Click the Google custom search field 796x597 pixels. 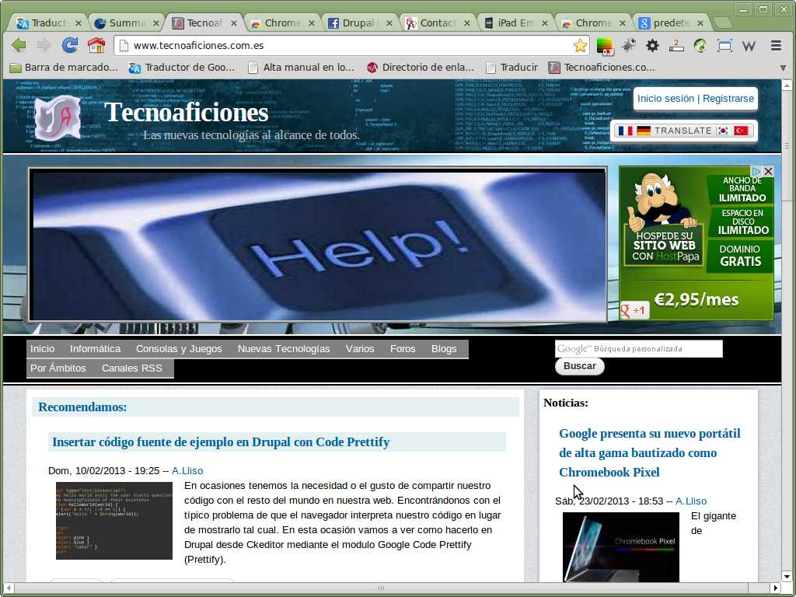(x=638, y=349)
